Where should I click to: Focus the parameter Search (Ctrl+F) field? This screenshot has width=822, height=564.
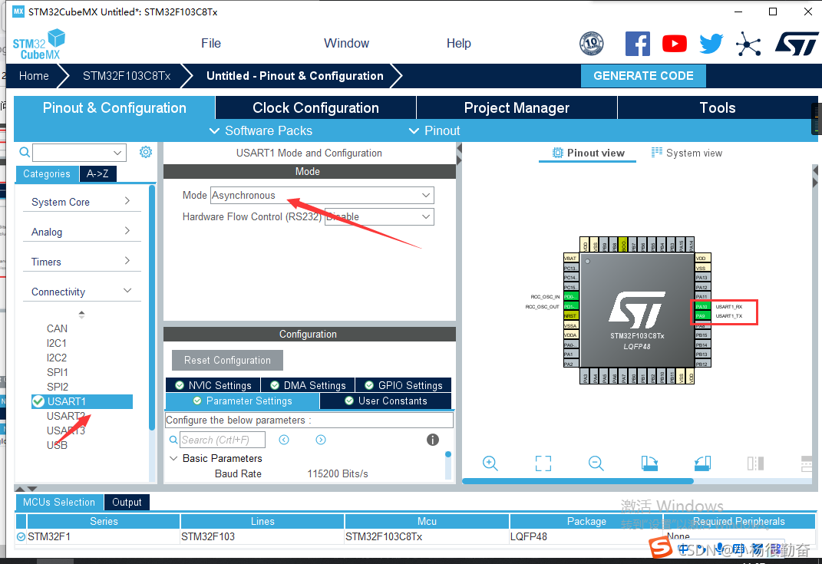pyautogui.click(x=223, y=440)
